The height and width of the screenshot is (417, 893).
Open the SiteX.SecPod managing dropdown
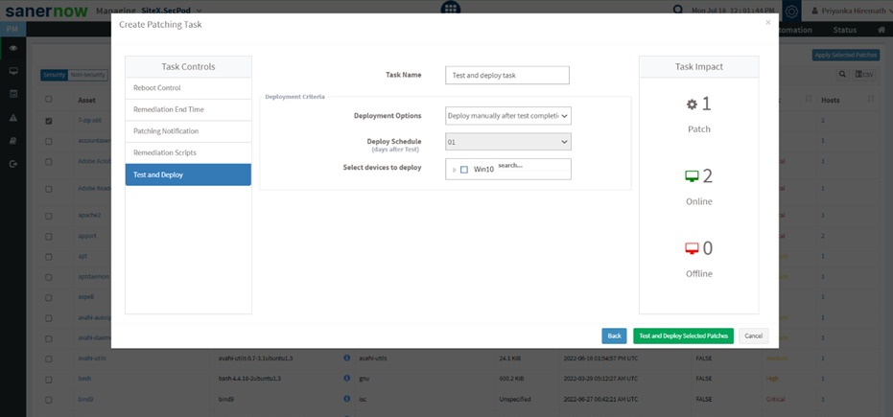(x=172, y=11)
